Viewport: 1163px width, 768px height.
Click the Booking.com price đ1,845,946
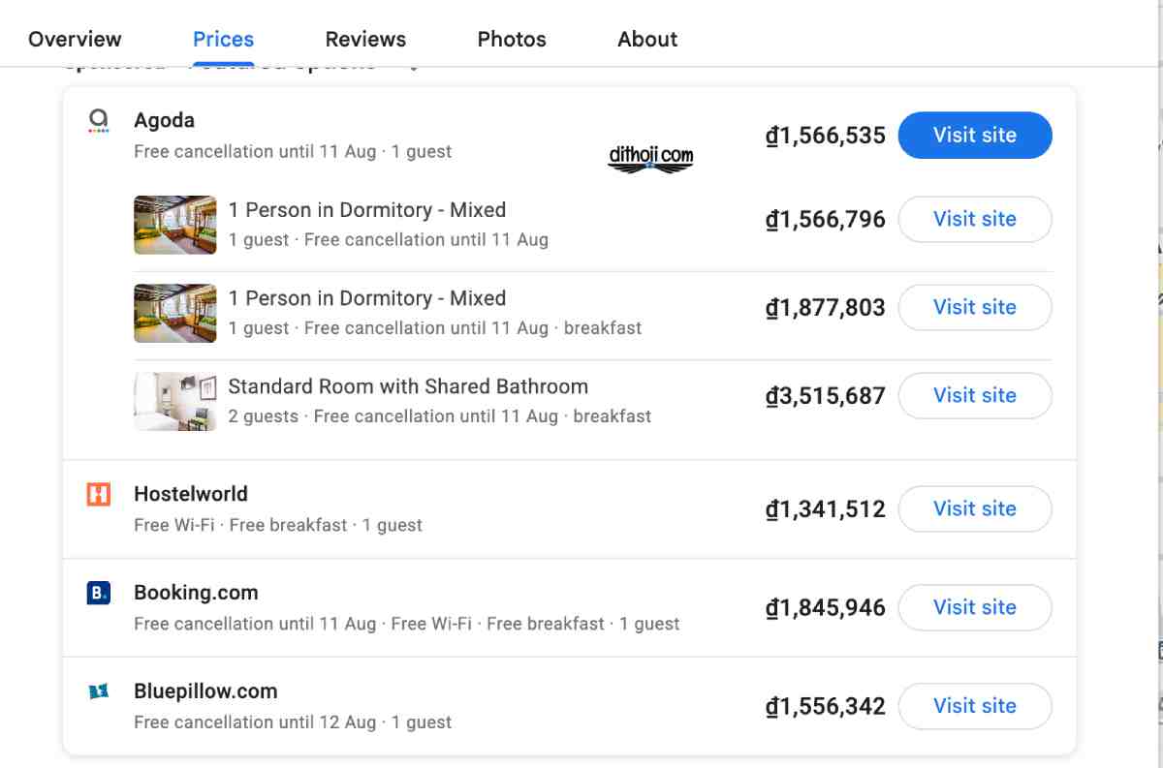click(826, 607)
